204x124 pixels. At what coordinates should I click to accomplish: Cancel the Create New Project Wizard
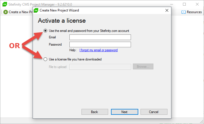tap(154, 112)
